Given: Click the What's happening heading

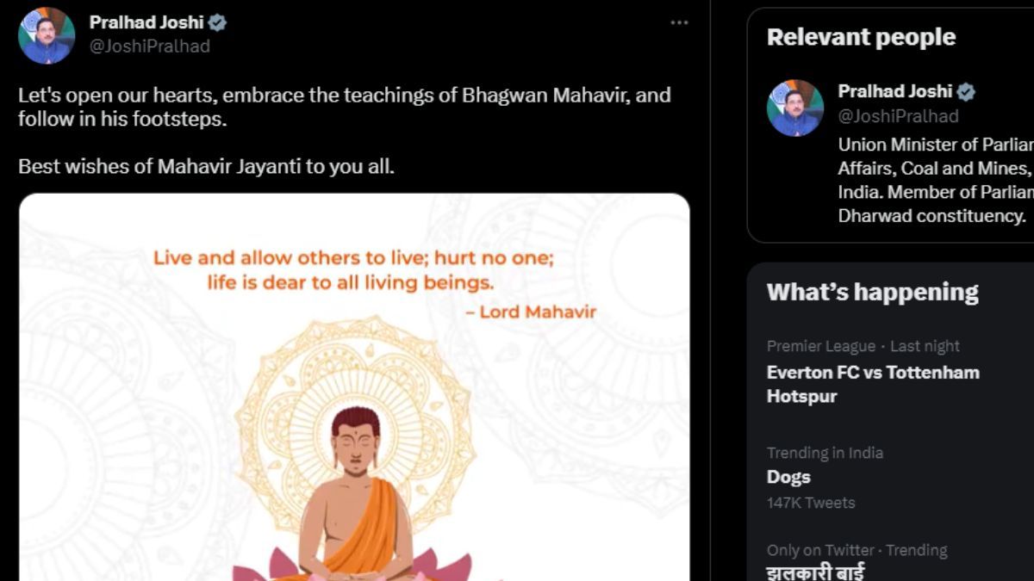Looking at the screenshot, I should 872,293.
